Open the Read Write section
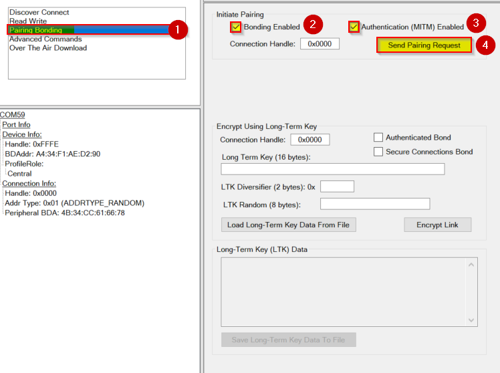 28,21
